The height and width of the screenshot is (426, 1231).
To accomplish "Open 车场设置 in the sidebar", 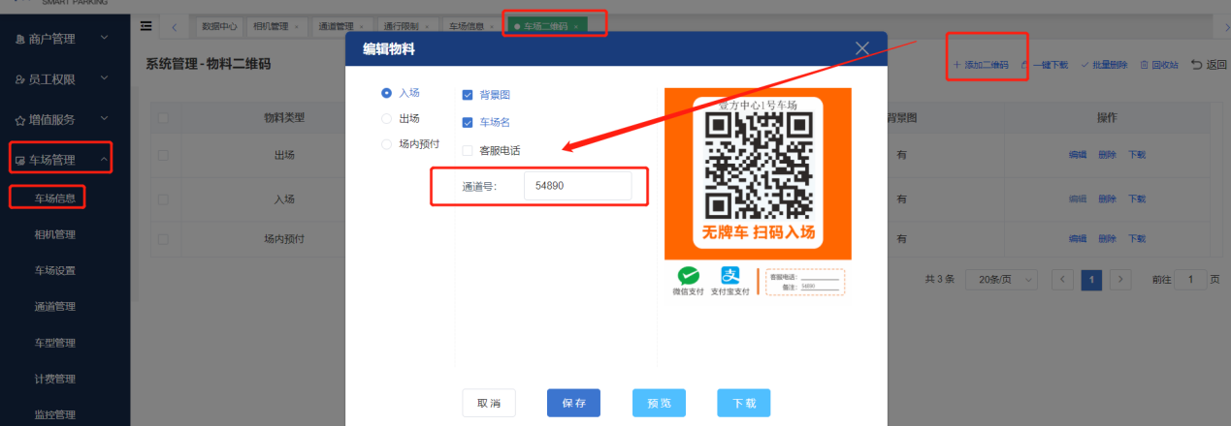I will 55,270.
